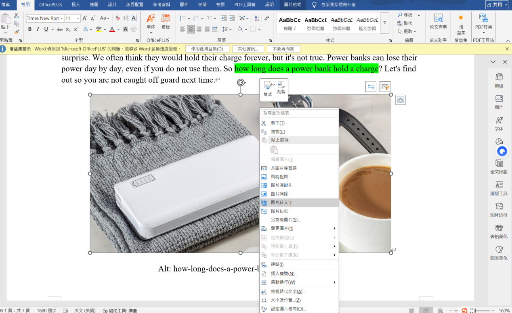Open the text effects dropdown arrow
The height and width of the screenshot is (313, 512).
click(x=91, y=29)
